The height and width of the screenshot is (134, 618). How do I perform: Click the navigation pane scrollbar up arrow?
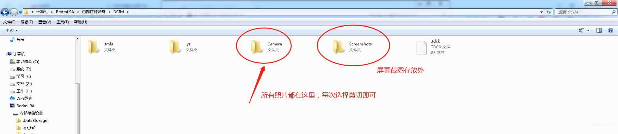tap(78, 39)
